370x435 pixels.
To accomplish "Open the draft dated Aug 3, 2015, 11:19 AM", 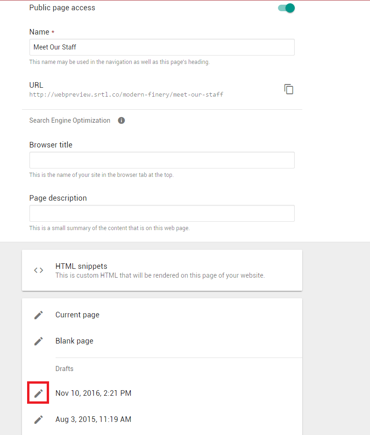I will 162,420.
